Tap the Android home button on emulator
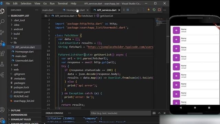 [195, 108]
